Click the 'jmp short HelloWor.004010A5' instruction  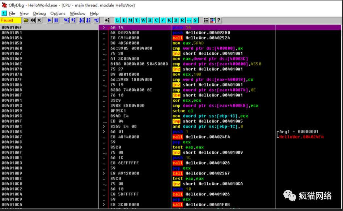(x=208, y=121)
